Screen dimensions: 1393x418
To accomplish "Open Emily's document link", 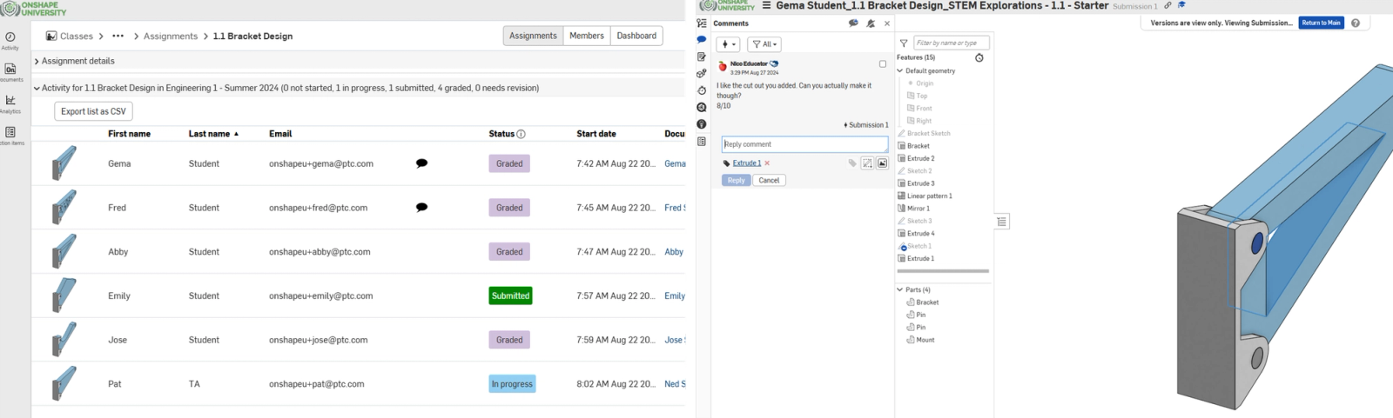I will (x=675, y=295).
